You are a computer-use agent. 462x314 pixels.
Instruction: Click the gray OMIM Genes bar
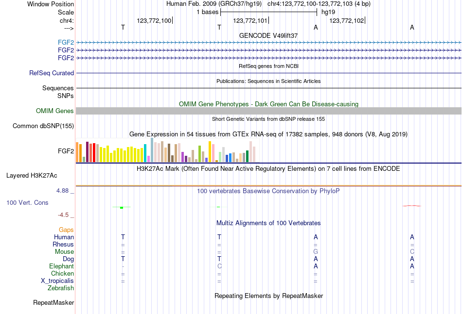coord(268,111)
